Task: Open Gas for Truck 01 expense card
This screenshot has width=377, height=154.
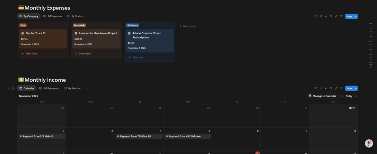Action: [x=43, y=39]
